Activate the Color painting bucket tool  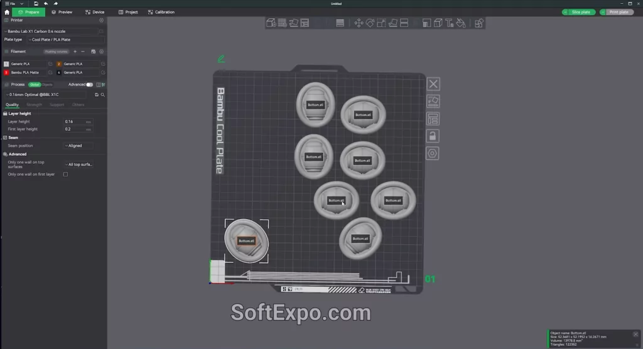(460, 23)
